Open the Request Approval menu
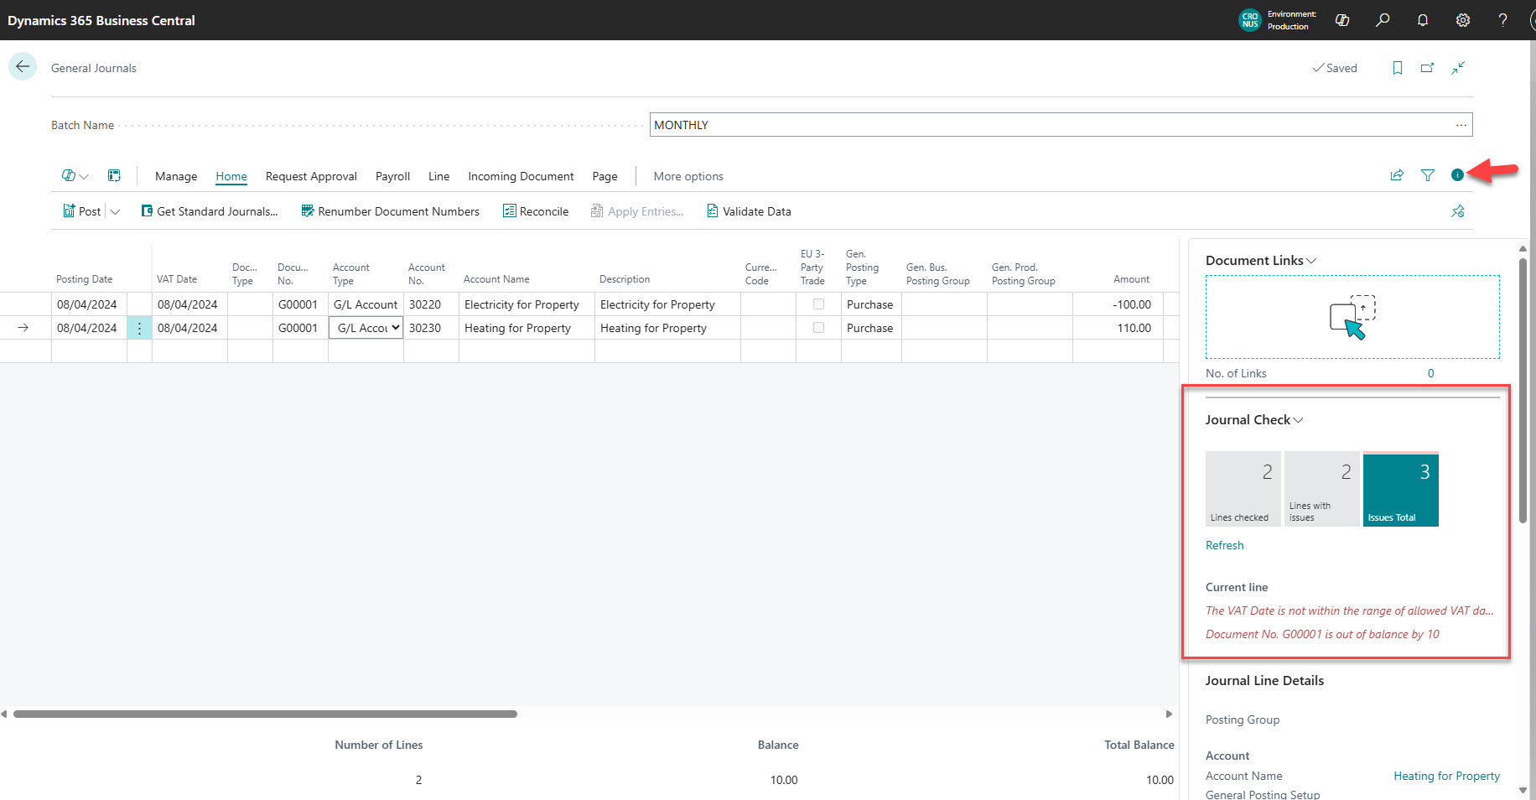This screenshot has width=1536, height=800. click(x=311, y=176)
